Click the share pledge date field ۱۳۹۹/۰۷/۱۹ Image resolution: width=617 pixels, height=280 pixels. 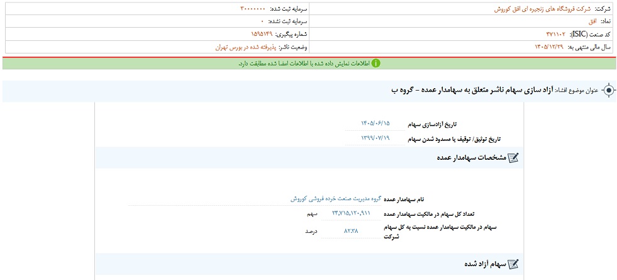pos(375,138)
